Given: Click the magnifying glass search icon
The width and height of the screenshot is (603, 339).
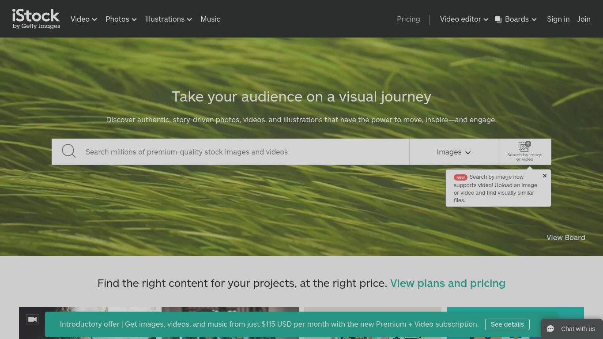Looking at the screenshot, I should pos(69,151).
